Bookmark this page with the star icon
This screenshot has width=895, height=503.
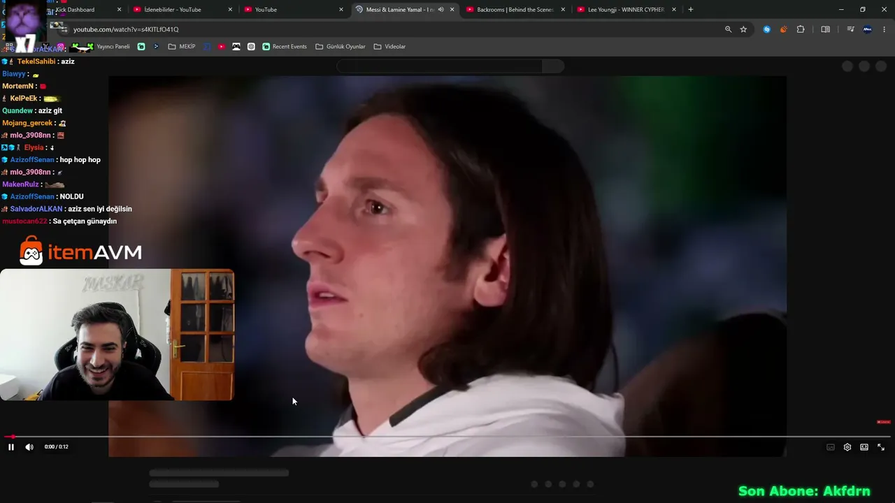743,29
